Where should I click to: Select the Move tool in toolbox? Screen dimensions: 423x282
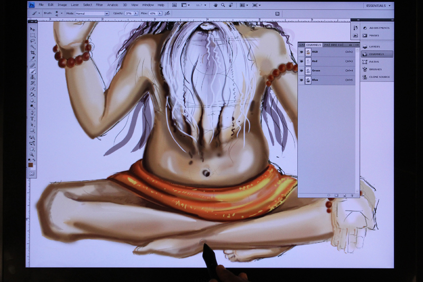32,29
